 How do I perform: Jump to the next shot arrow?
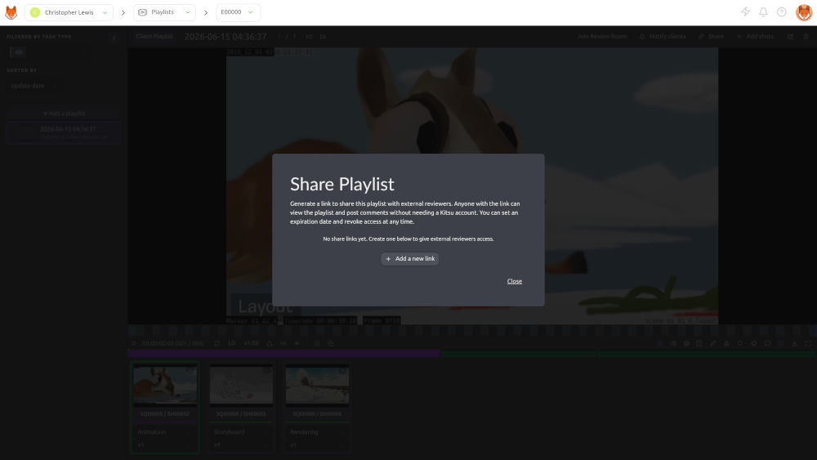pos(323,37)
